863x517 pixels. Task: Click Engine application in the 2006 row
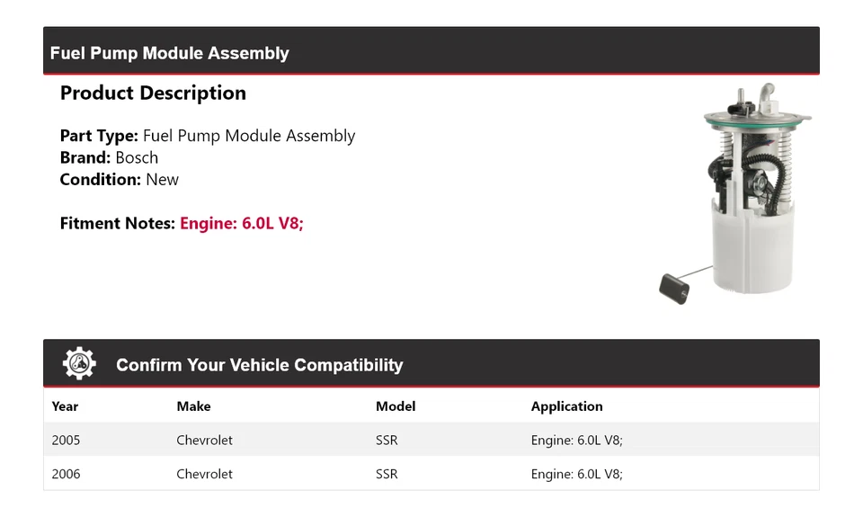[576, 474]
